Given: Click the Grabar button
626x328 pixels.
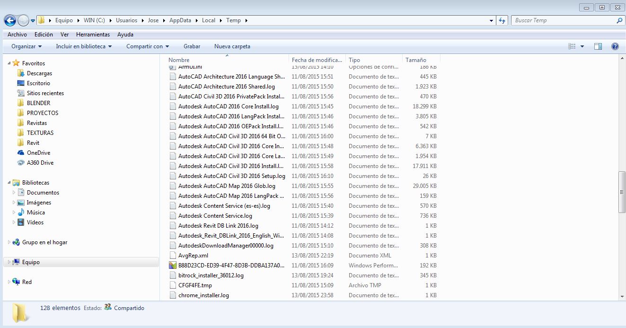Looking at the screenshot, I should 192,46.
